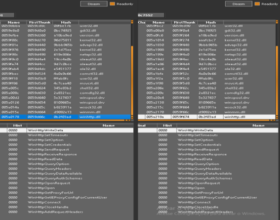Click scroll-down arrow of the right import table
Screen dimensions: 280x220
pos(277,118)
